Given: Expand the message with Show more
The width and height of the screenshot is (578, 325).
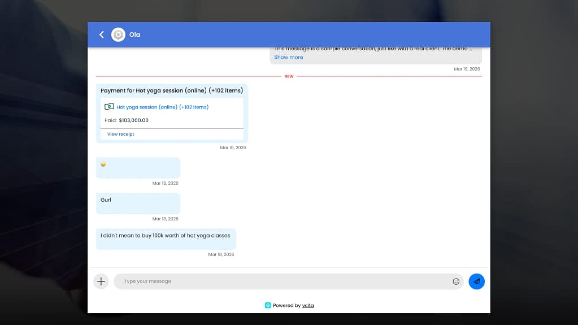Looking at the screenshot, I should [x=288, y=57].
